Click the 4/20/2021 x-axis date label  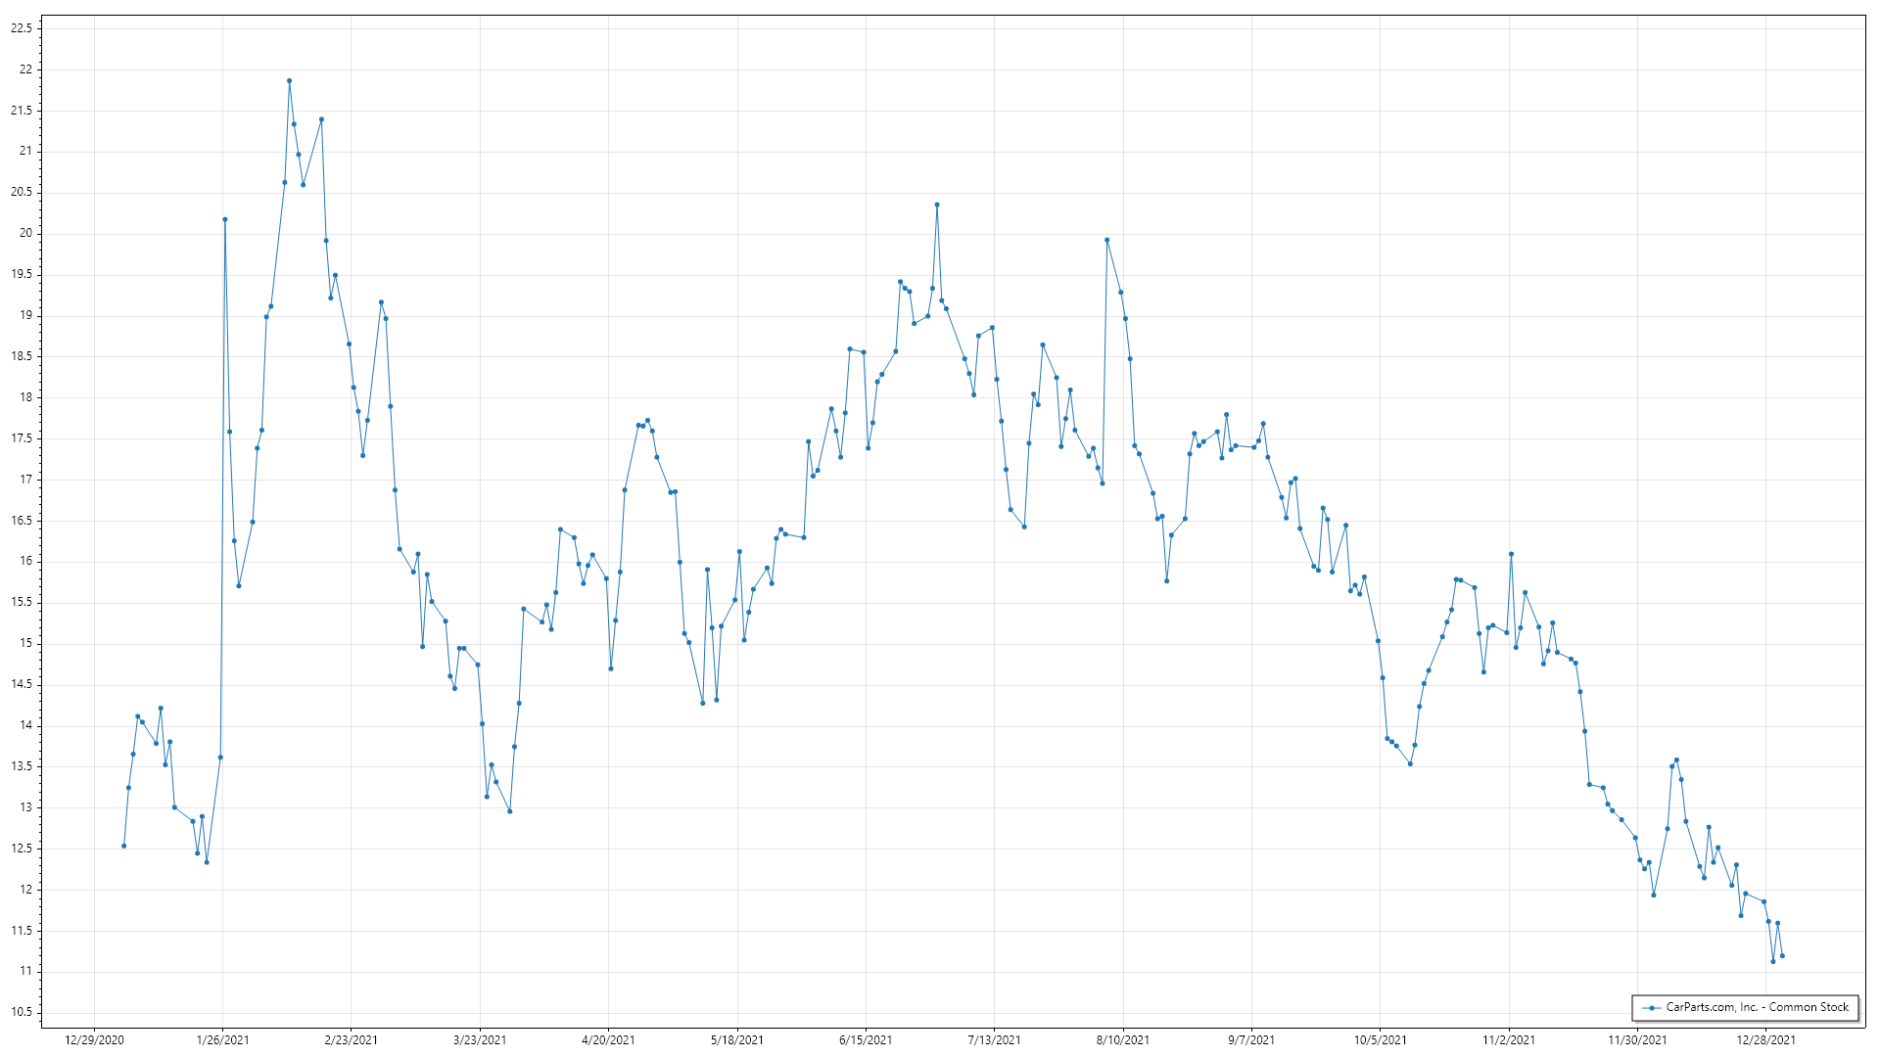(608, 1040)
